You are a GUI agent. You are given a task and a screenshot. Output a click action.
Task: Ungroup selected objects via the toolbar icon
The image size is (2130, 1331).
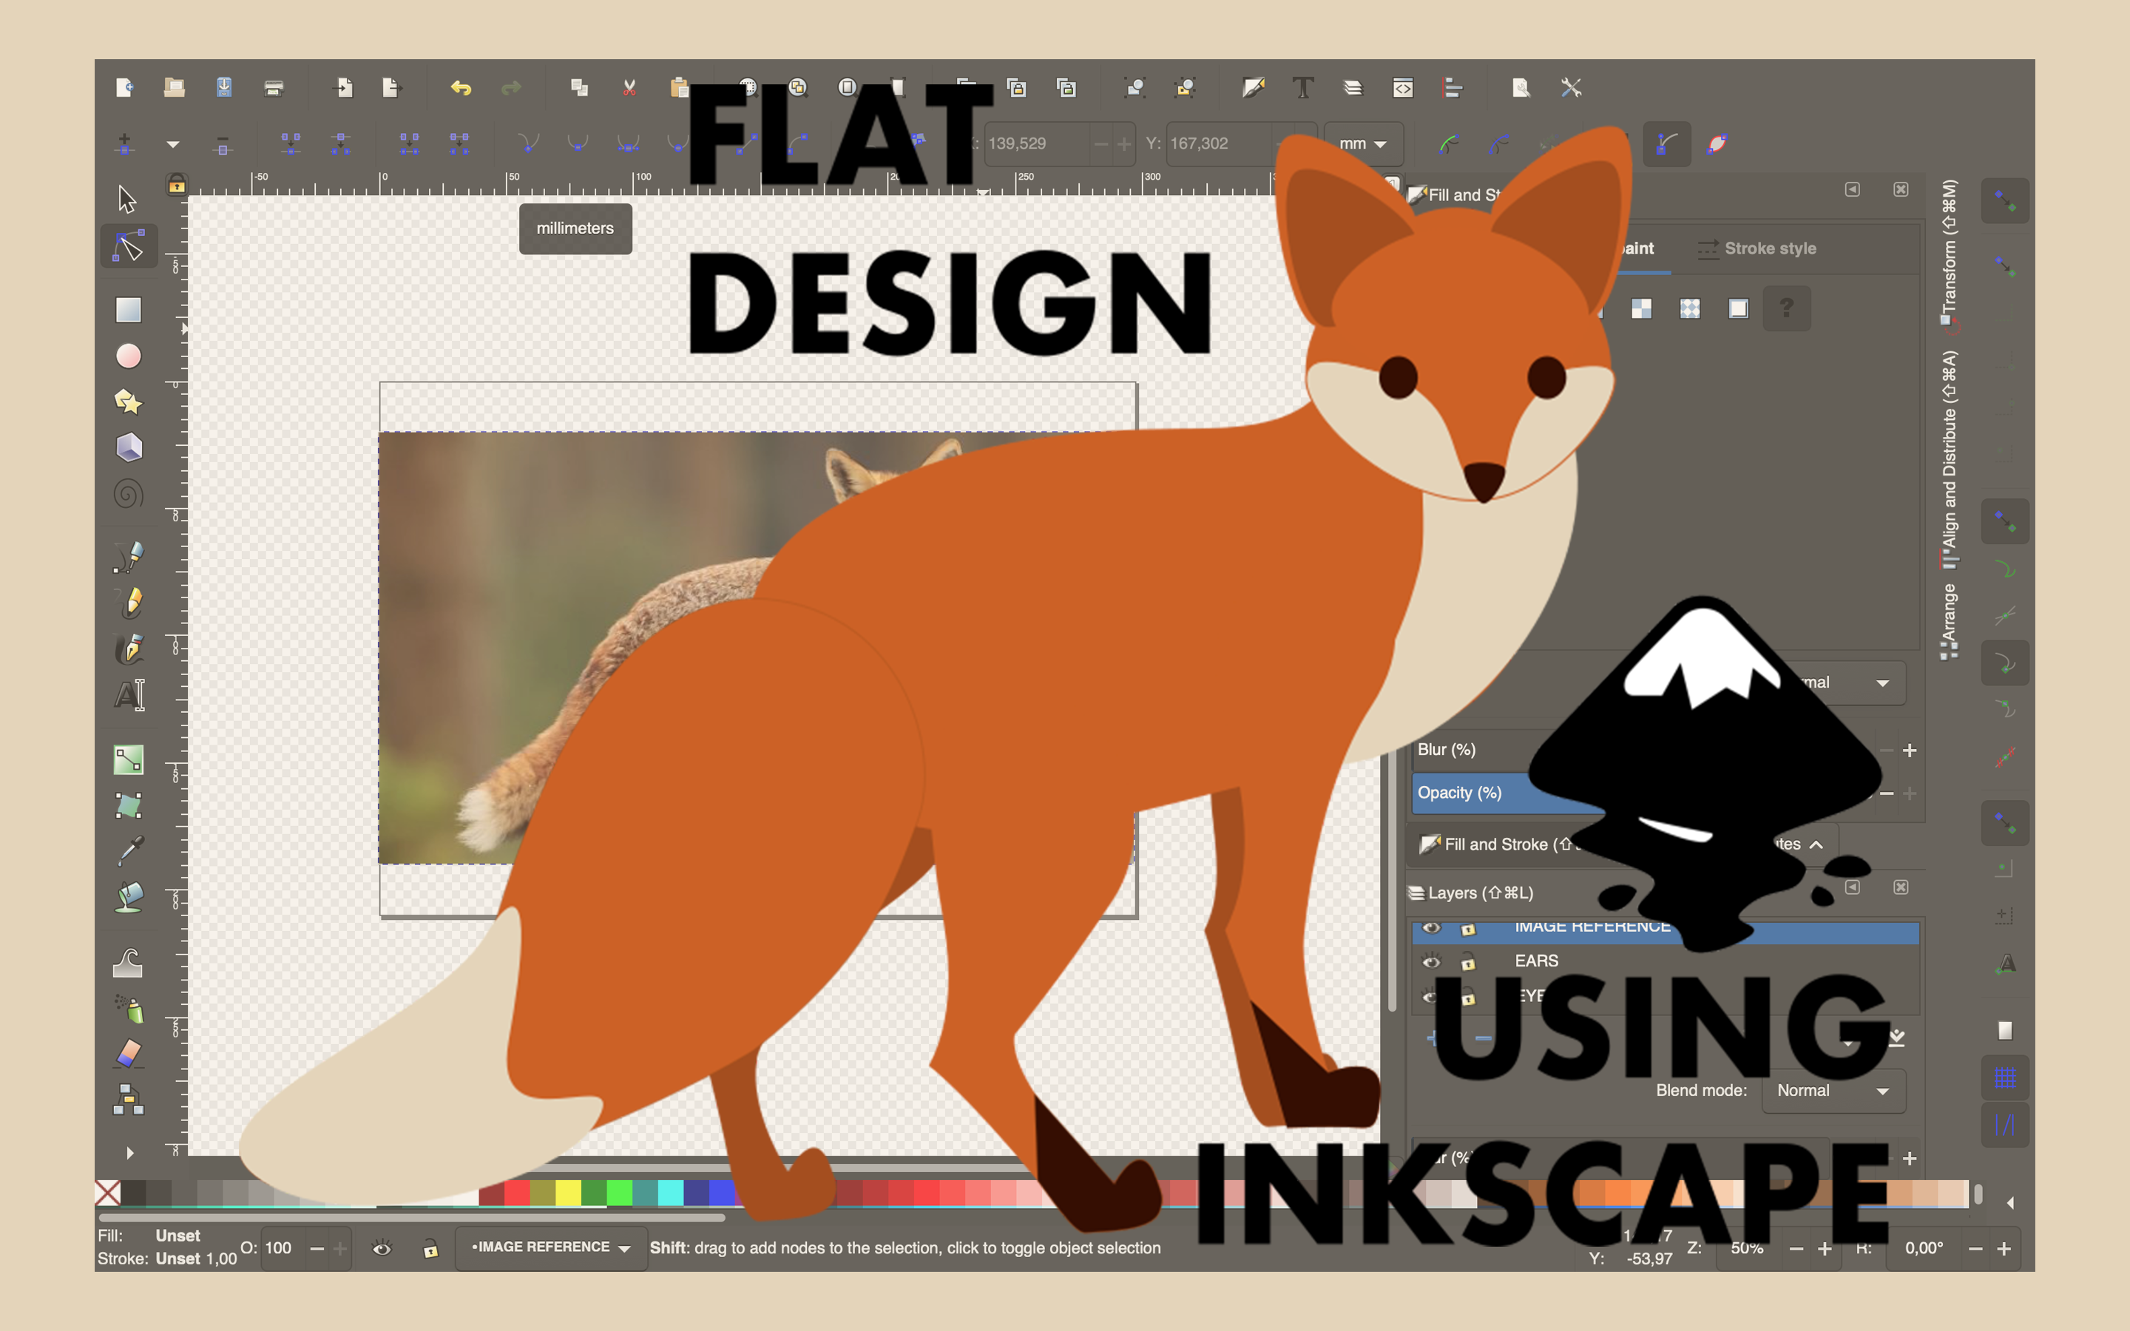click(x=1186, y=87)
